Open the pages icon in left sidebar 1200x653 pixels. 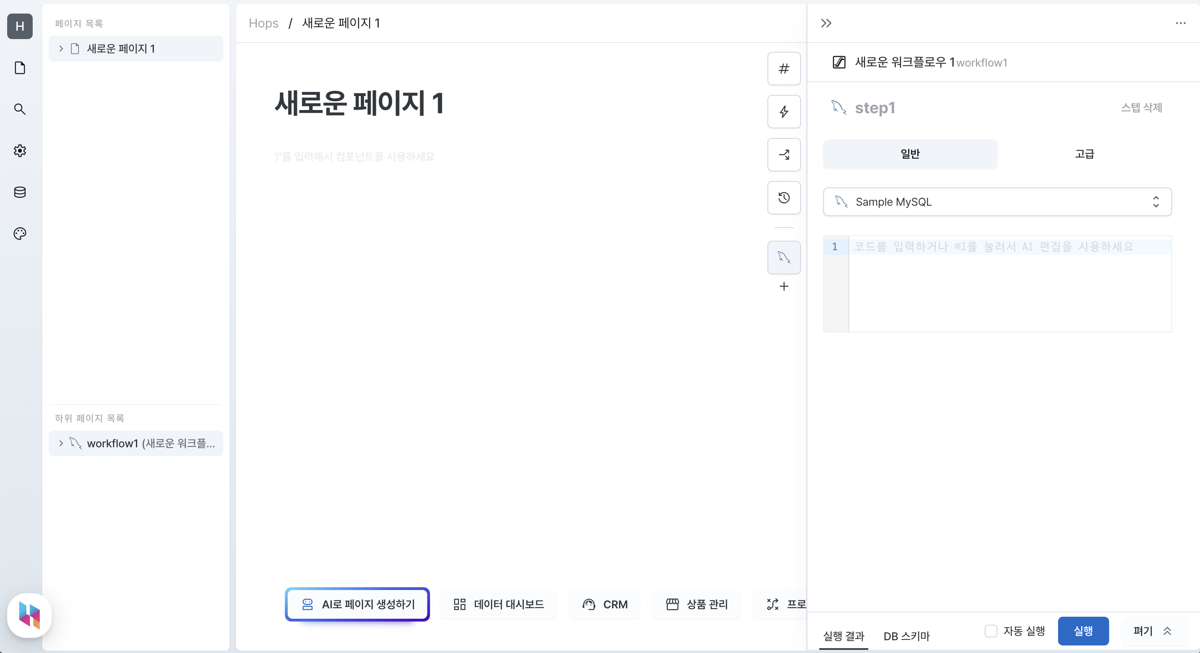click(x=20, y=68)
